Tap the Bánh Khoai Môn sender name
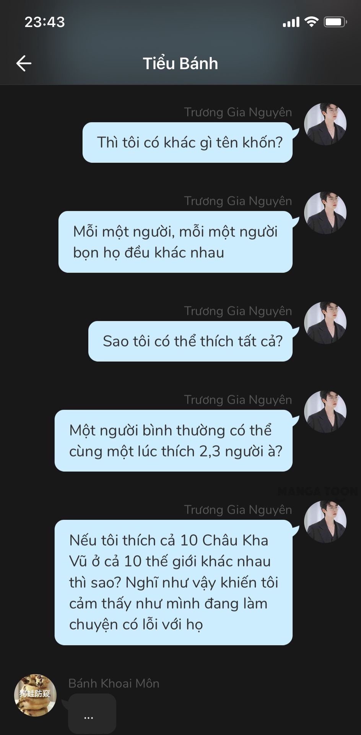This screenshot has height=735, width=361. [x=114, y=683]
